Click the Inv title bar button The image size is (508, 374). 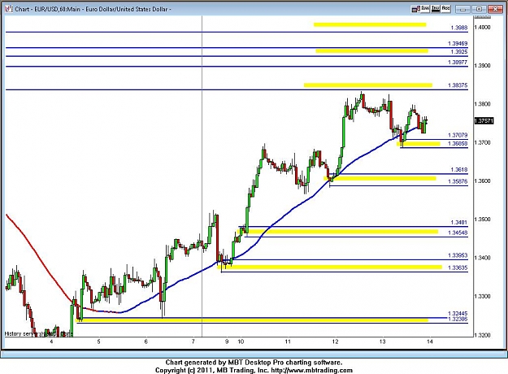[x=436, y=9]
